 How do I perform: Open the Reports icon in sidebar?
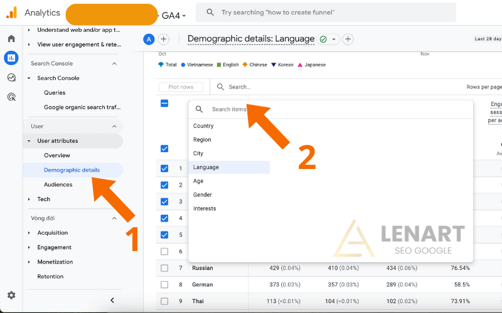click(11, 58)
